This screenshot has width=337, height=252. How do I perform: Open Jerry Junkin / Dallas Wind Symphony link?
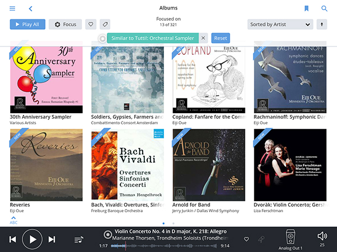[x=206, y=211]
